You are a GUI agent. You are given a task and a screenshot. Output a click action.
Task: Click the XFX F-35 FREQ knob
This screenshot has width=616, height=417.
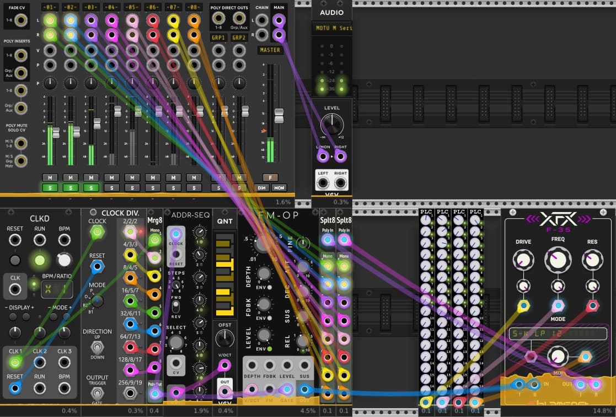click(x=558, y=260)
